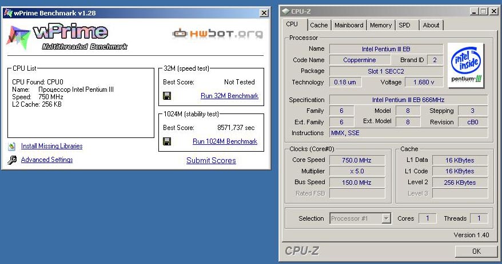Click the Advanced Settings wrench icon
Screen dimensions: 502x264
(12, 160)
